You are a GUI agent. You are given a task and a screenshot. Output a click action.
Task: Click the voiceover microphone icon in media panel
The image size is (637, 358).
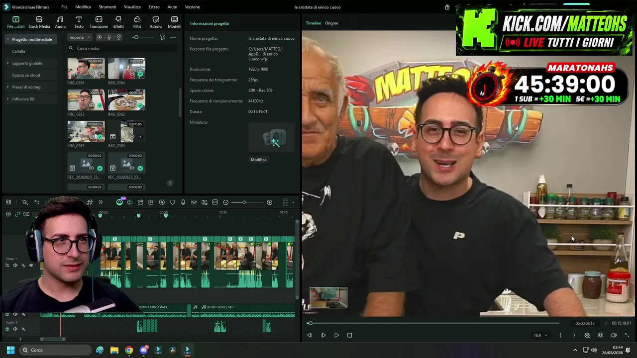109,37
